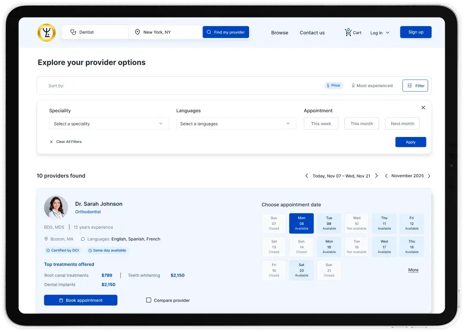Click the Find my provider button
This screenshot has height=332, width=464.
click(x=226, y=32)
